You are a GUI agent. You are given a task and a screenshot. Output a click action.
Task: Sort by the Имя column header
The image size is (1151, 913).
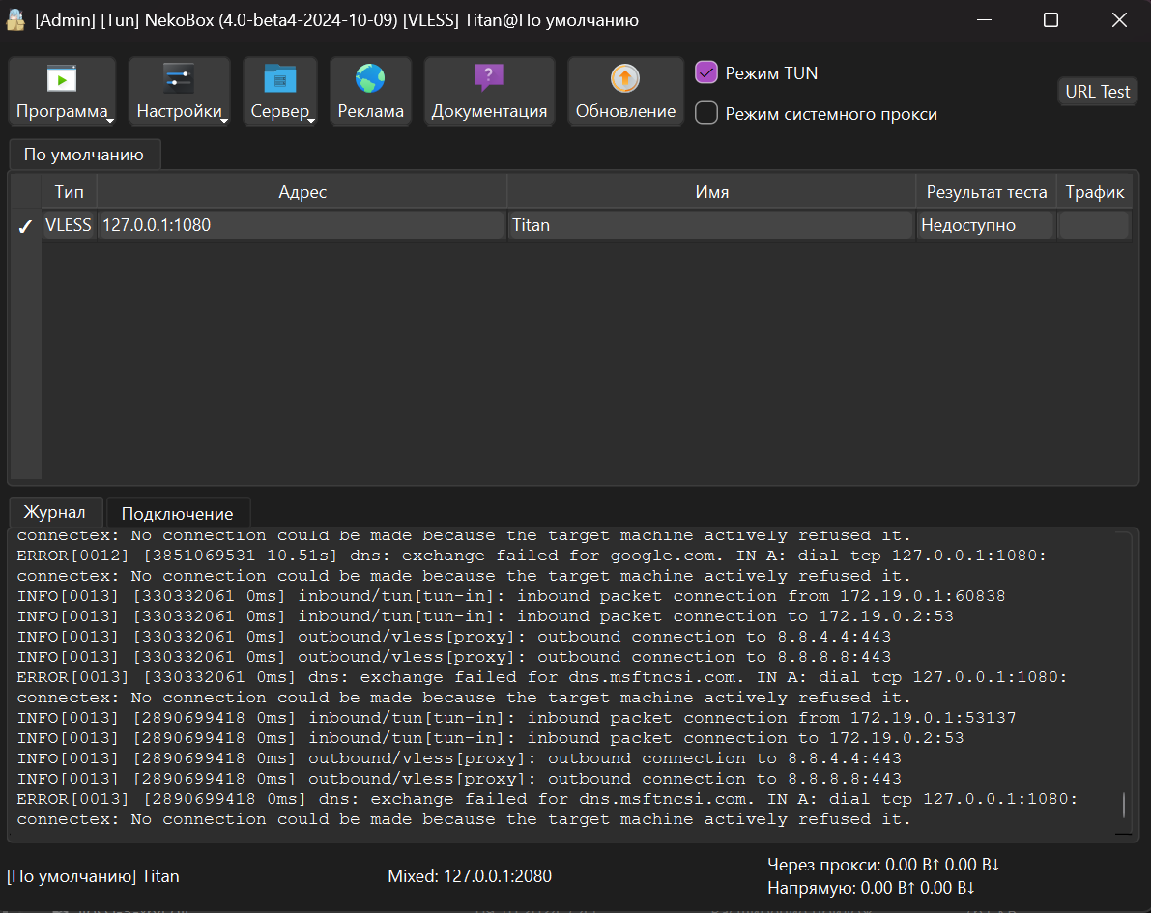[x=711, y=192]
